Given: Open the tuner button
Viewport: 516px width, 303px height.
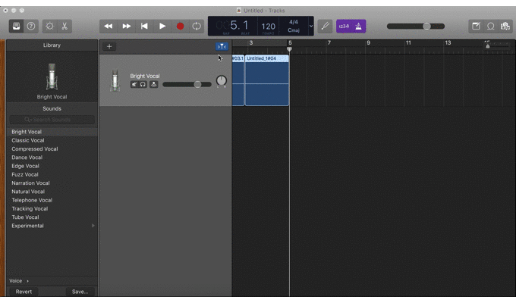Looking at the screenshot, I should point(325,26).
